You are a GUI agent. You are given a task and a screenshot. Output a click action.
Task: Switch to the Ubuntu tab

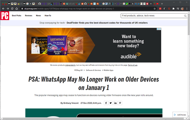coord(64,4)
